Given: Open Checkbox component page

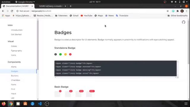Looking at the screenshot, I should 15,80.
